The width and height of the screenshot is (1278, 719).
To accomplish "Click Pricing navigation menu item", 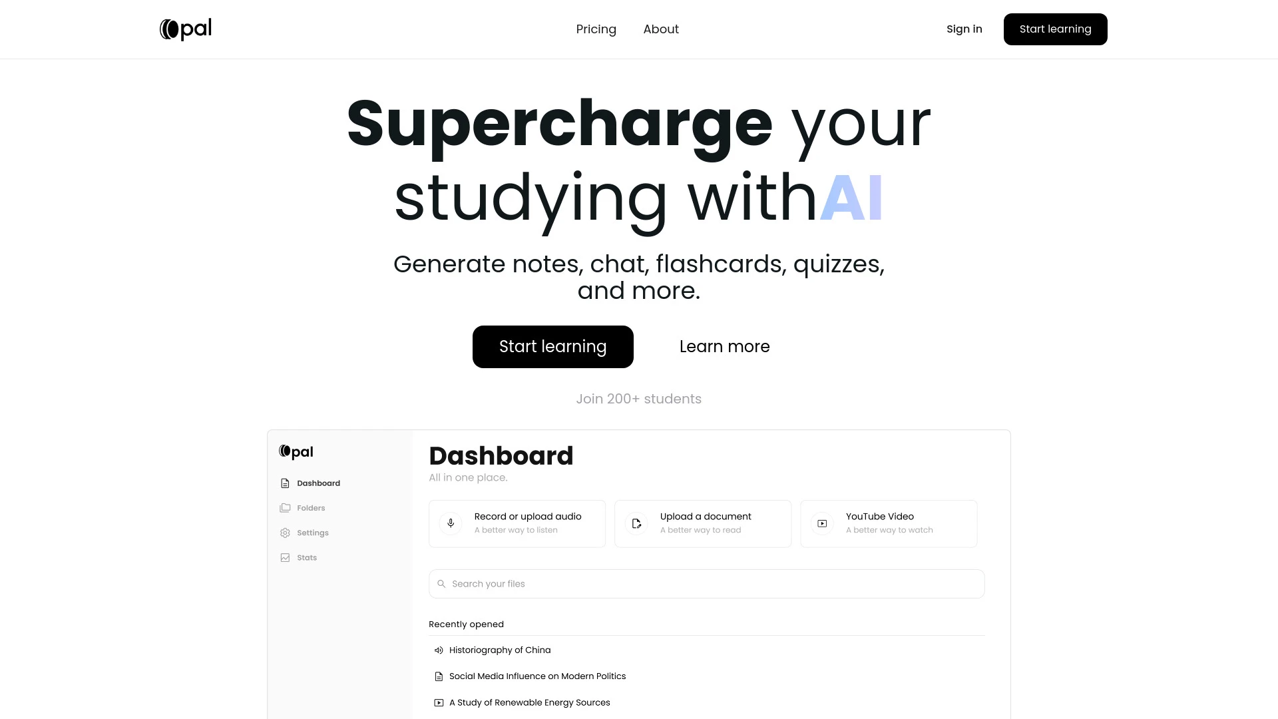I will tap(596, 29).
